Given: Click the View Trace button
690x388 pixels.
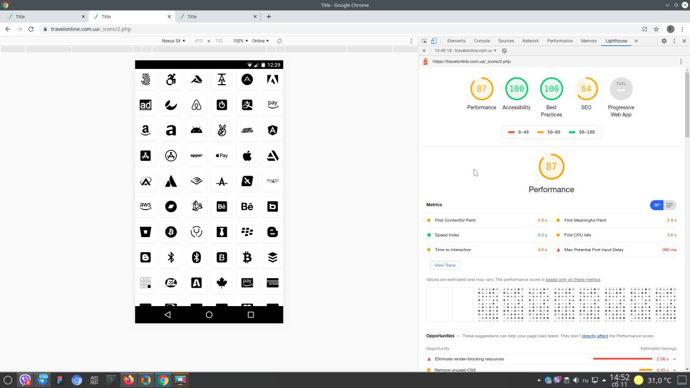Looking at the screenshot, I should pyautogui.click(x=445, y=265).
